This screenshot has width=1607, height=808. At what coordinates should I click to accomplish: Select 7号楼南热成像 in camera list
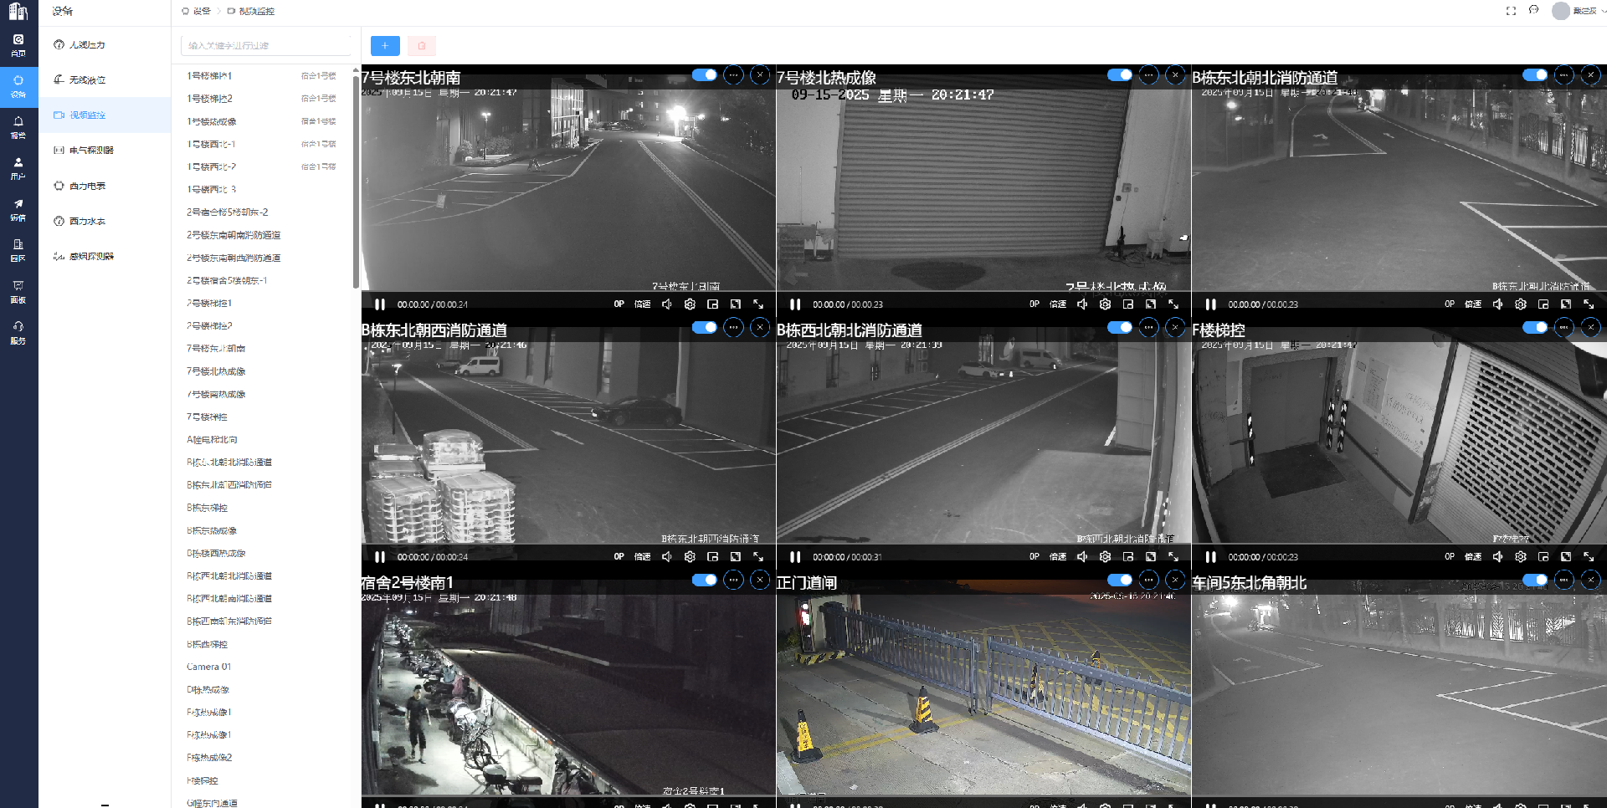(x=216, y=394)
